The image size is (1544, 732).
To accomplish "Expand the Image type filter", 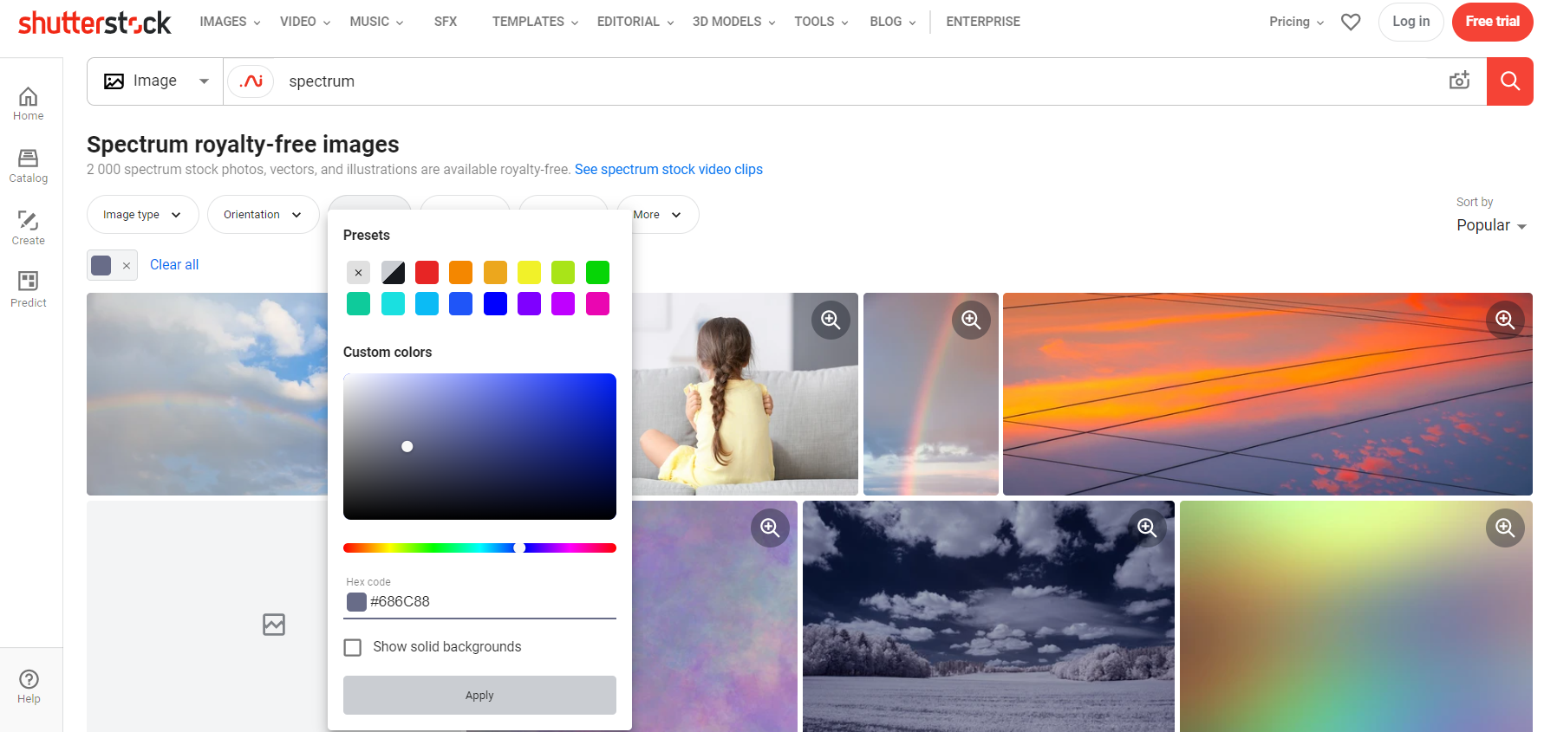I will click(142, 215).
